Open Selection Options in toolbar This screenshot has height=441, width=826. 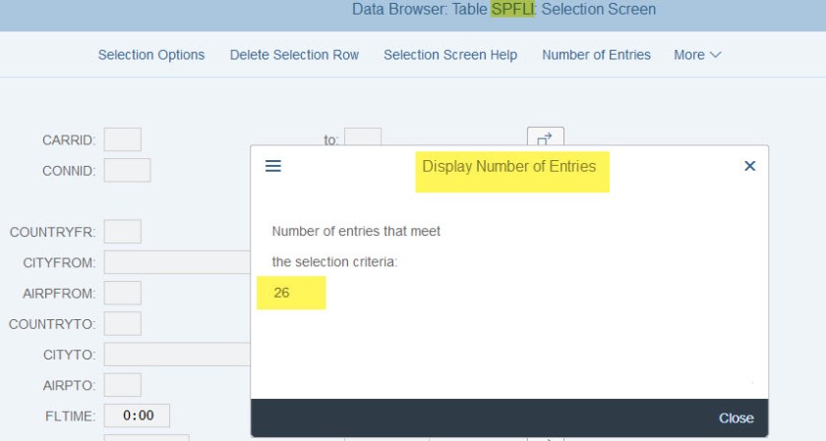151,55
